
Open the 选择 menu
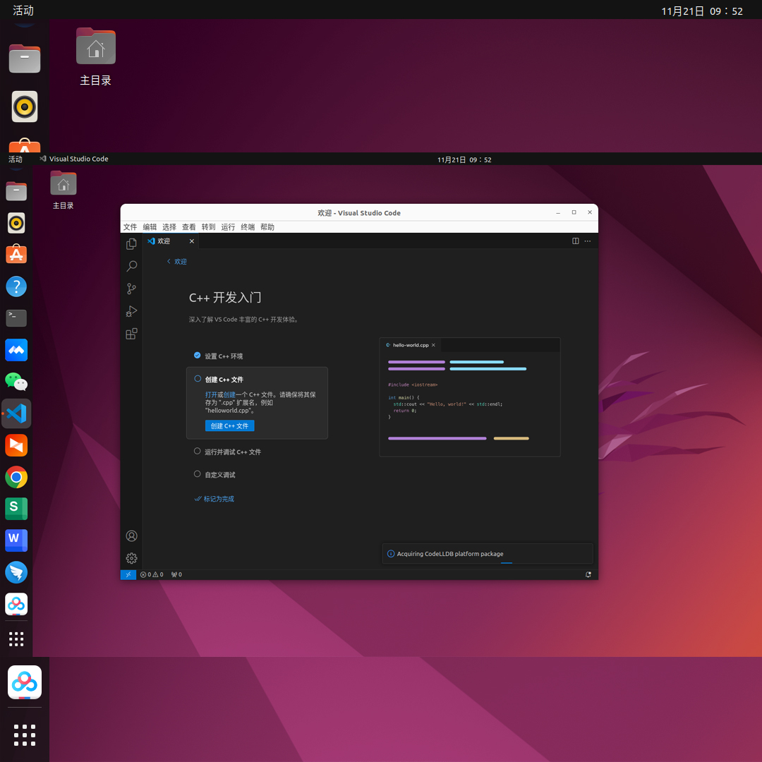[169, 227]
